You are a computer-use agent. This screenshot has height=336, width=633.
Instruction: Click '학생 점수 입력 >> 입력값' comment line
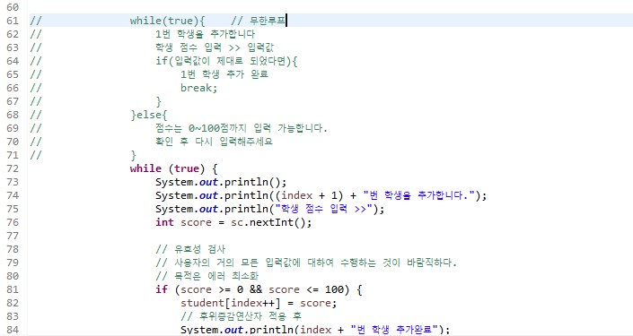(x=215, y=47)
